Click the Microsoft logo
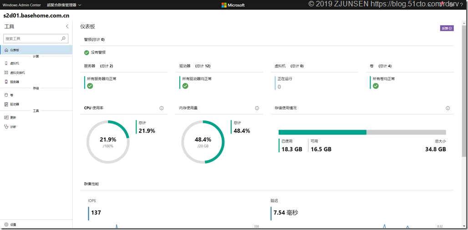Screen dimensions: 468x230 (x=233, y=5)
